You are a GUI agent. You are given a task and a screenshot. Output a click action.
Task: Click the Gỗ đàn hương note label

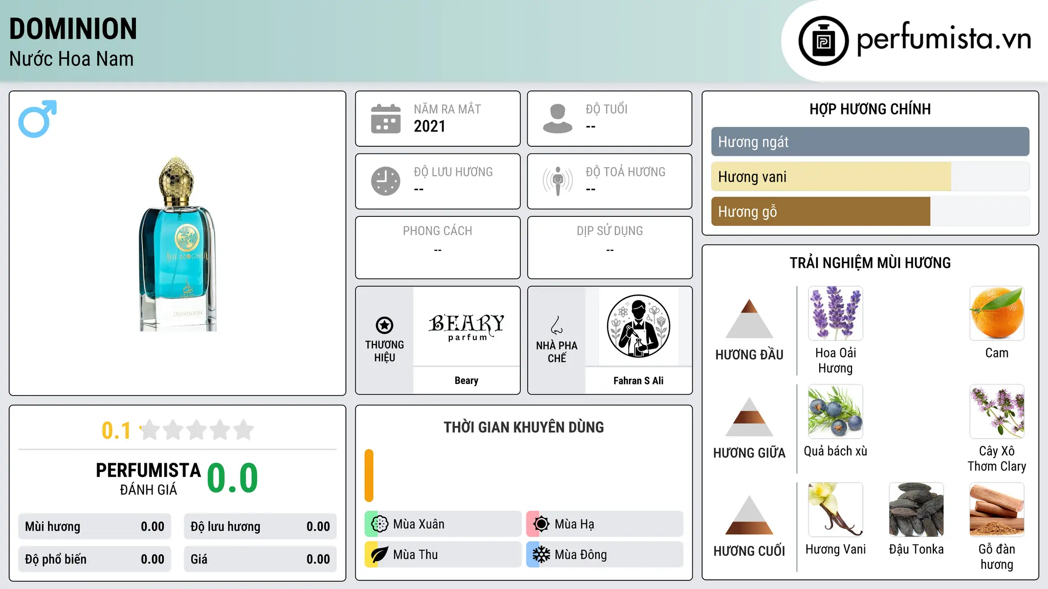click(x=997, y=557)
